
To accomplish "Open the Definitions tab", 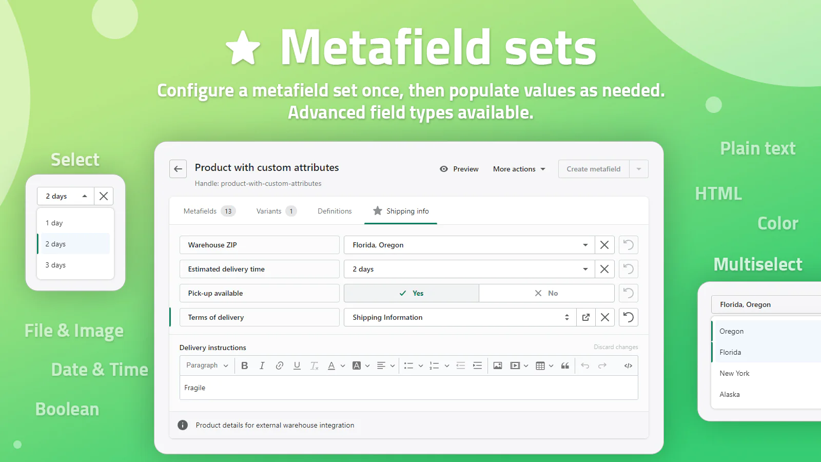I will tap(335, 211).
